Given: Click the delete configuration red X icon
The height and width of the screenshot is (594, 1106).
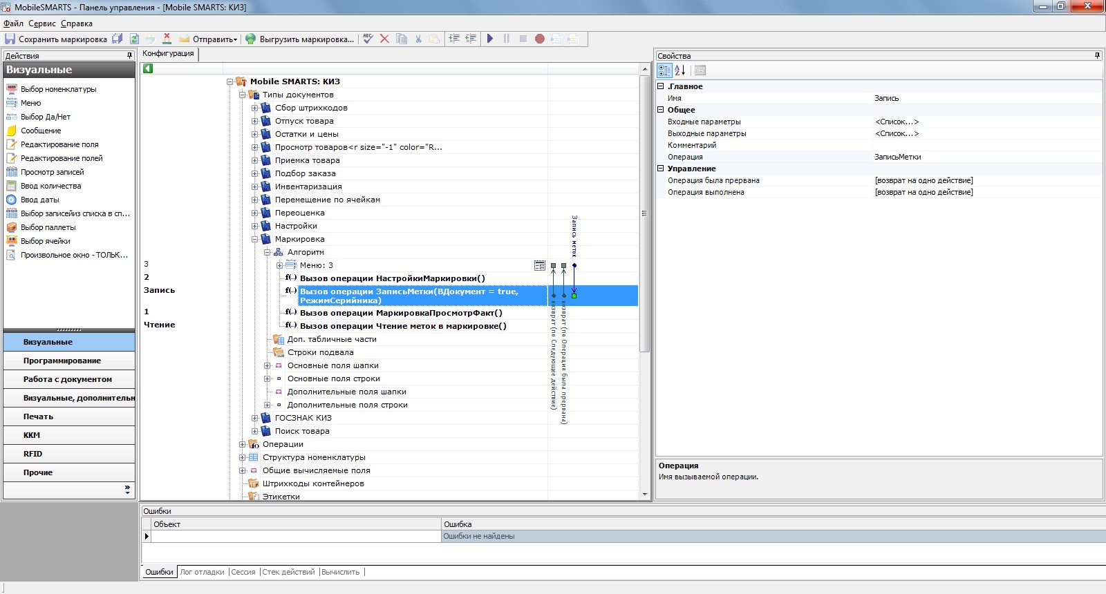Looking at the screenshot, I should pos(167,39).
